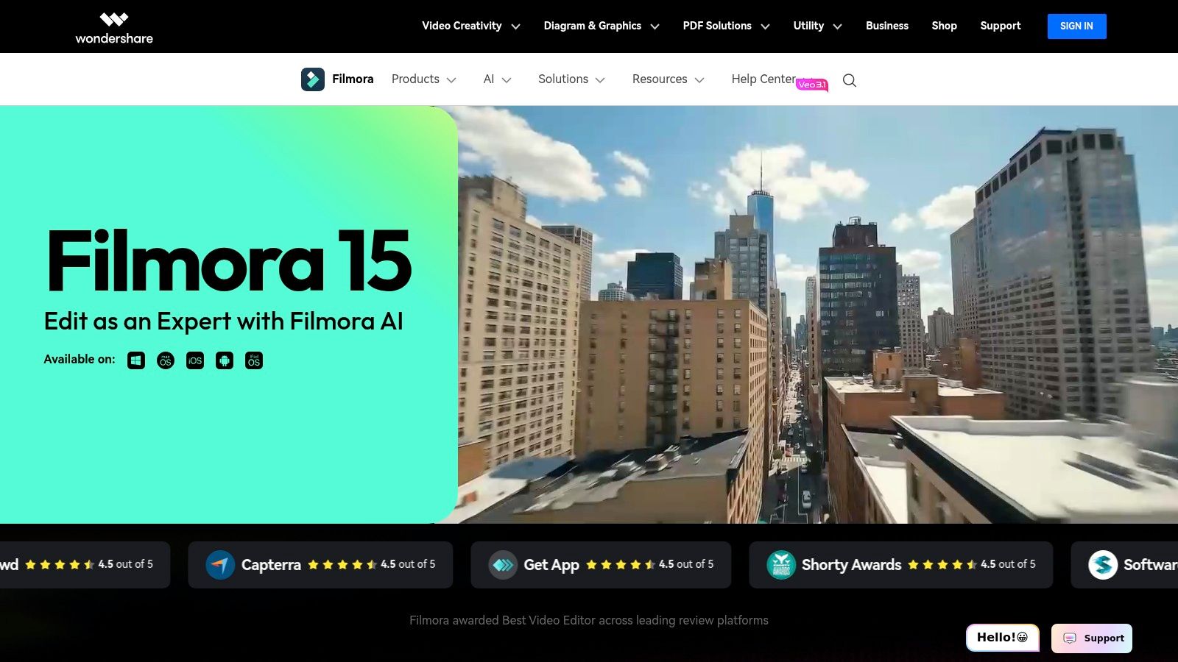The width and height of the screenshot is (1178, 662).
Task: Open the search icon in the navigation
Action: [849, 80]
